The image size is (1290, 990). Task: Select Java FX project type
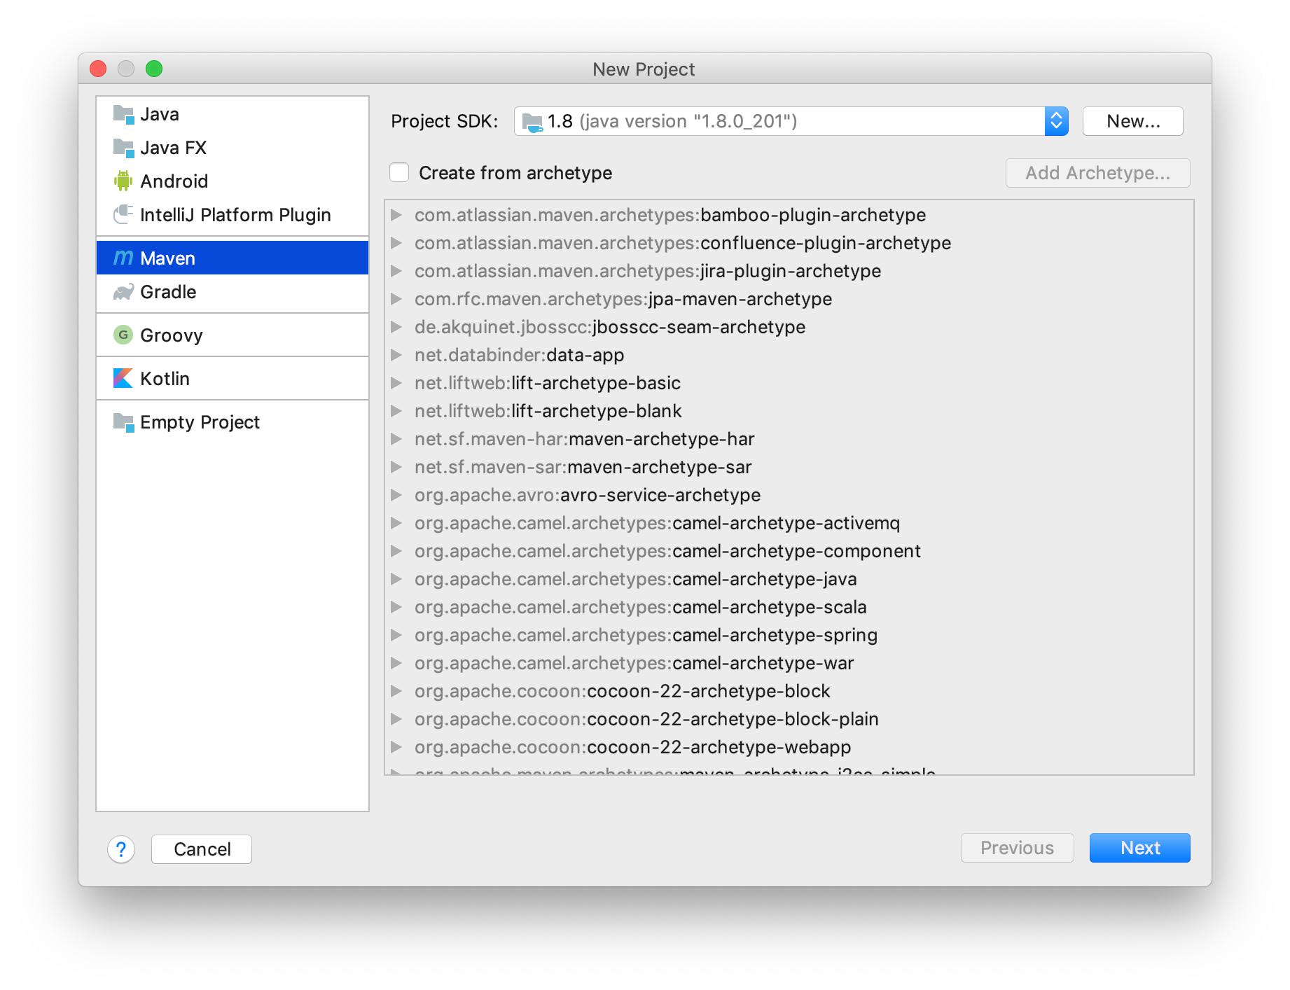click(233, 148)
